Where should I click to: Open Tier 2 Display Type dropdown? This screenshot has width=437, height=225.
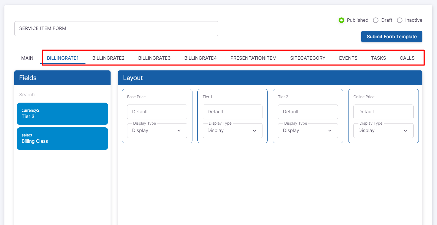(x=308, y=131)
